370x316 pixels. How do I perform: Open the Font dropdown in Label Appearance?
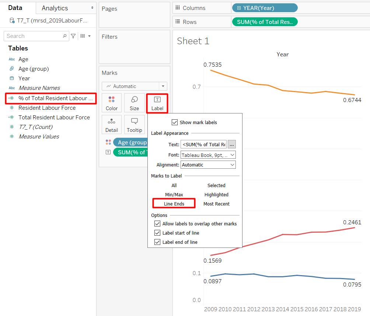(x=208, y=155)
